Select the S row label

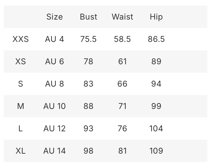click(x=20, y=84)
